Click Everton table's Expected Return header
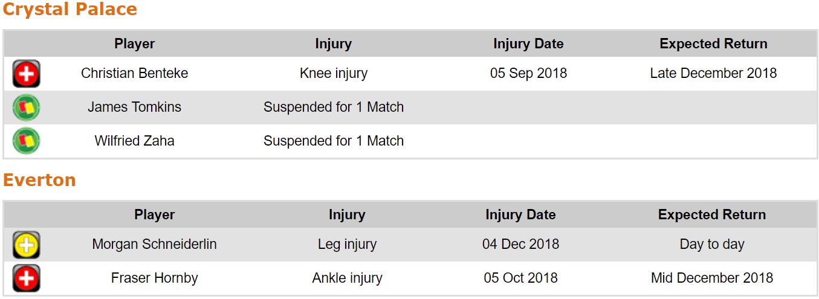 (x=711, y=215)
